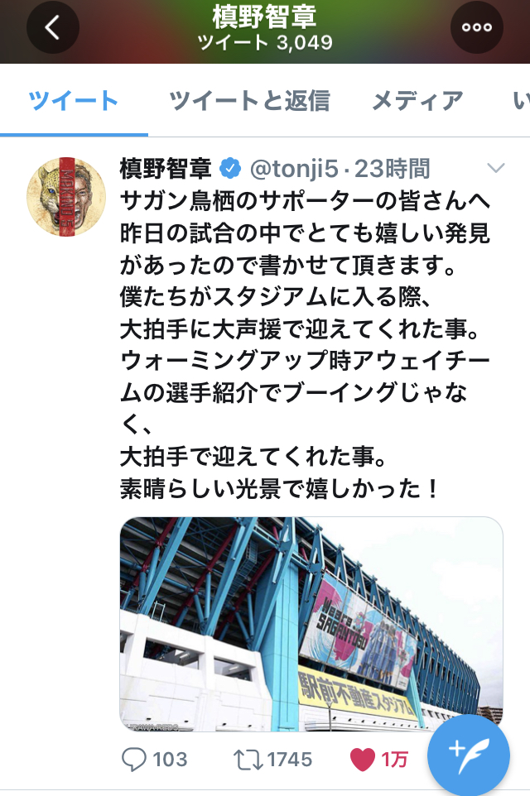Select the ツイート tab
Screen dimensions: 530x796
point(74,100)
